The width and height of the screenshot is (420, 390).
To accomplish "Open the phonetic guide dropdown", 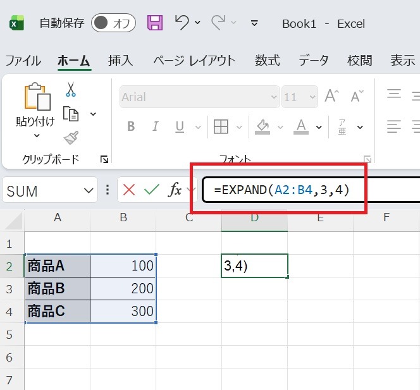I will (x=360, y=127).
